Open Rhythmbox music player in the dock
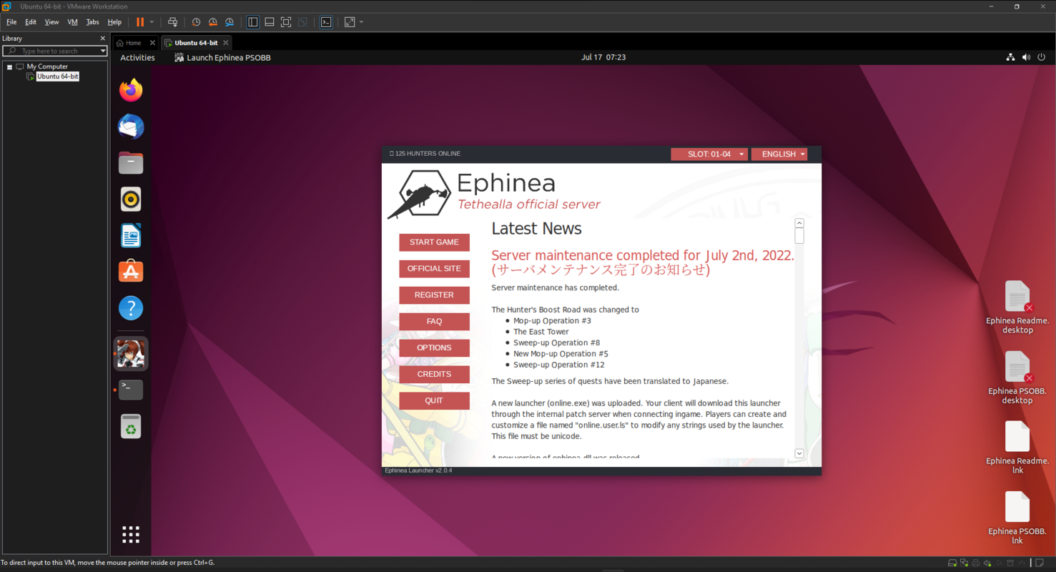1056x572 pixels. coord(131,199)
